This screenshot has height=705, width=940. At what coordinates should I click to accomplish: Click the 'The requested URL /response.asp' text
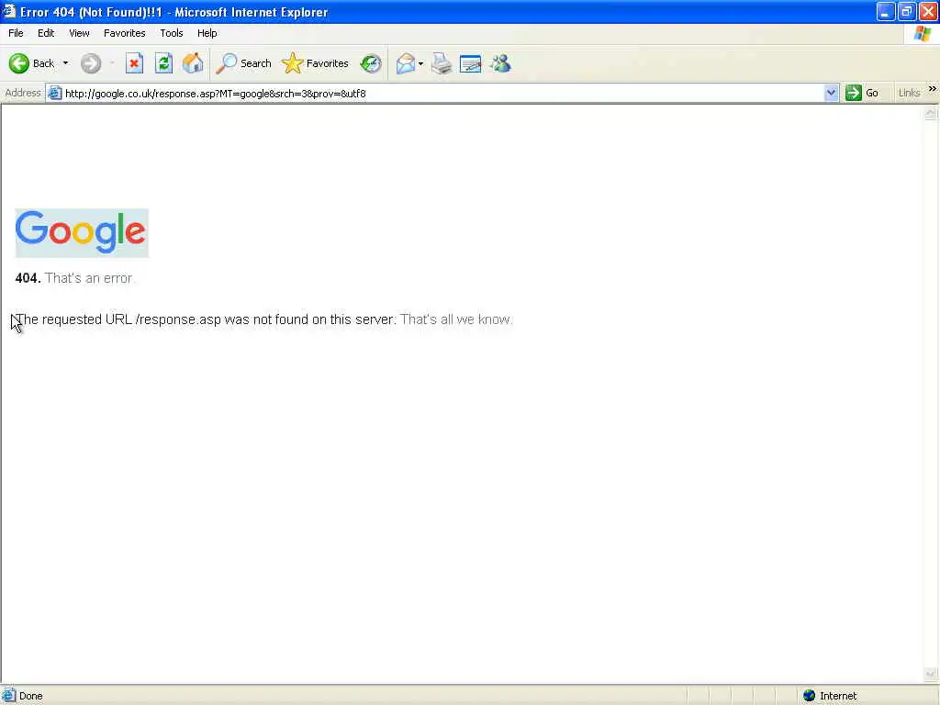click(118, 319)
